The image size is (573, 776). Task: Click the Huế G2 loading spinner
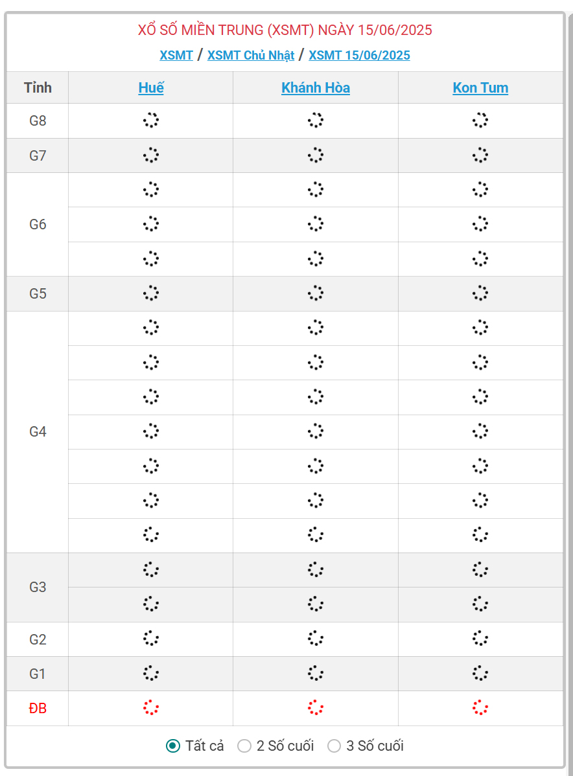coord(150,639)
